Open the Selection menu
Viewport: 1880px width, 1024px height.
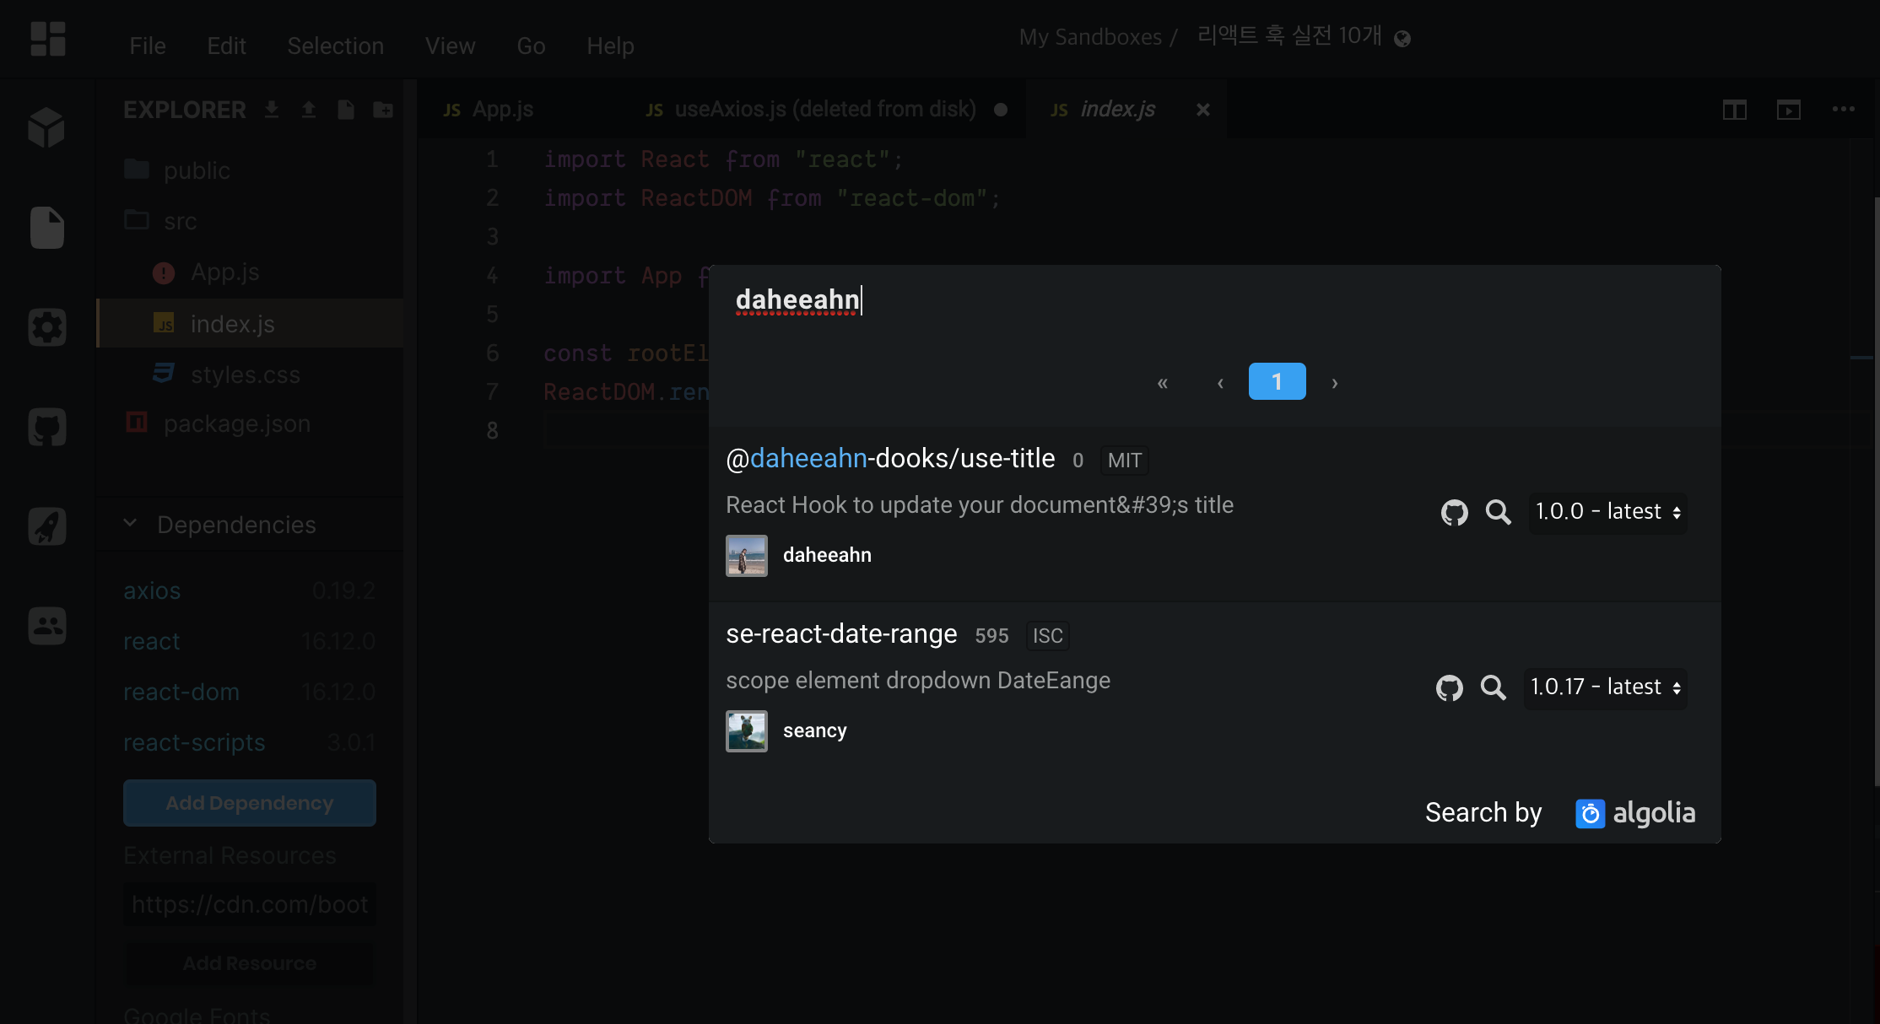click(x=335, y=46)
